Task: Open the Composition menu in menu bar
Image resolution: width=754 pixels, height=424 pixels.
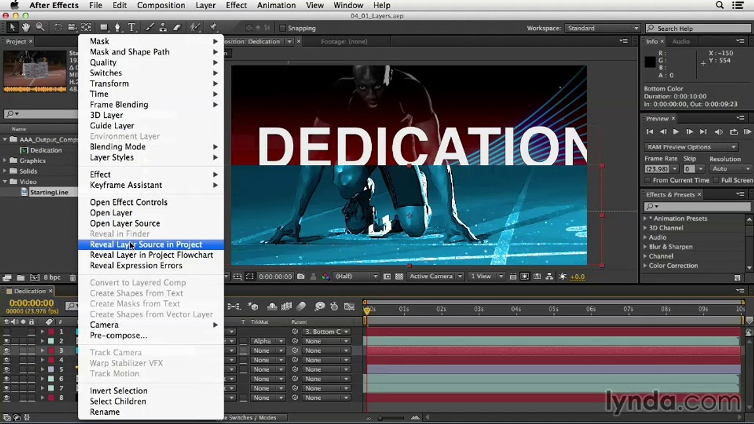Action: point(161,5)
